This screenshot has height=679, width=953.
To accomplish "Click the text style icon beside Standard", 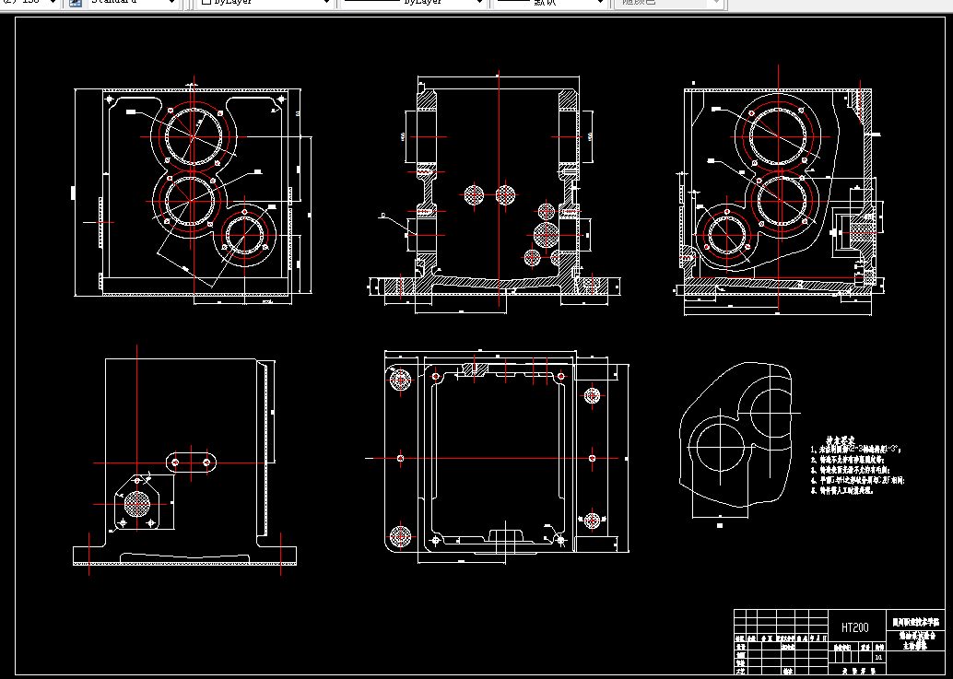I will pyautogui.click(x=76, y=3).
